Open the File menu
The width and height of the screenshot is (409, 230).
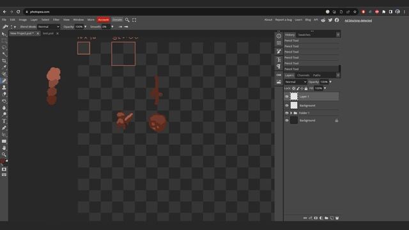click(x=4, y=20)
